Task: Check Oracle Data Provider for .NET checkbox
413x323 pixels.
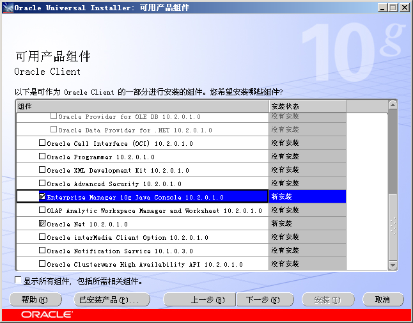Action: [x=54, y=129]
